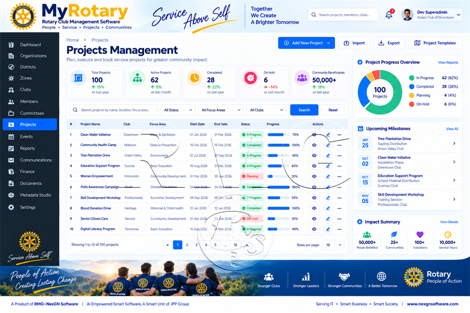Edit the Tree Plantation Drive row

coord(328,156)
